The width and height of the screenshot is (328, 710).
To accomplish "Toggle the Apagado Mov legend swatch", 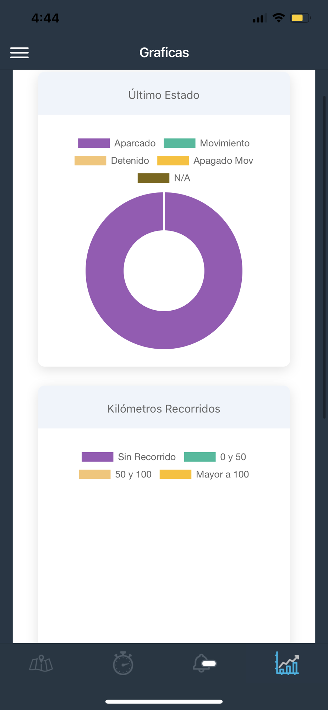I will pyautogui.click(x=173, y=160).
